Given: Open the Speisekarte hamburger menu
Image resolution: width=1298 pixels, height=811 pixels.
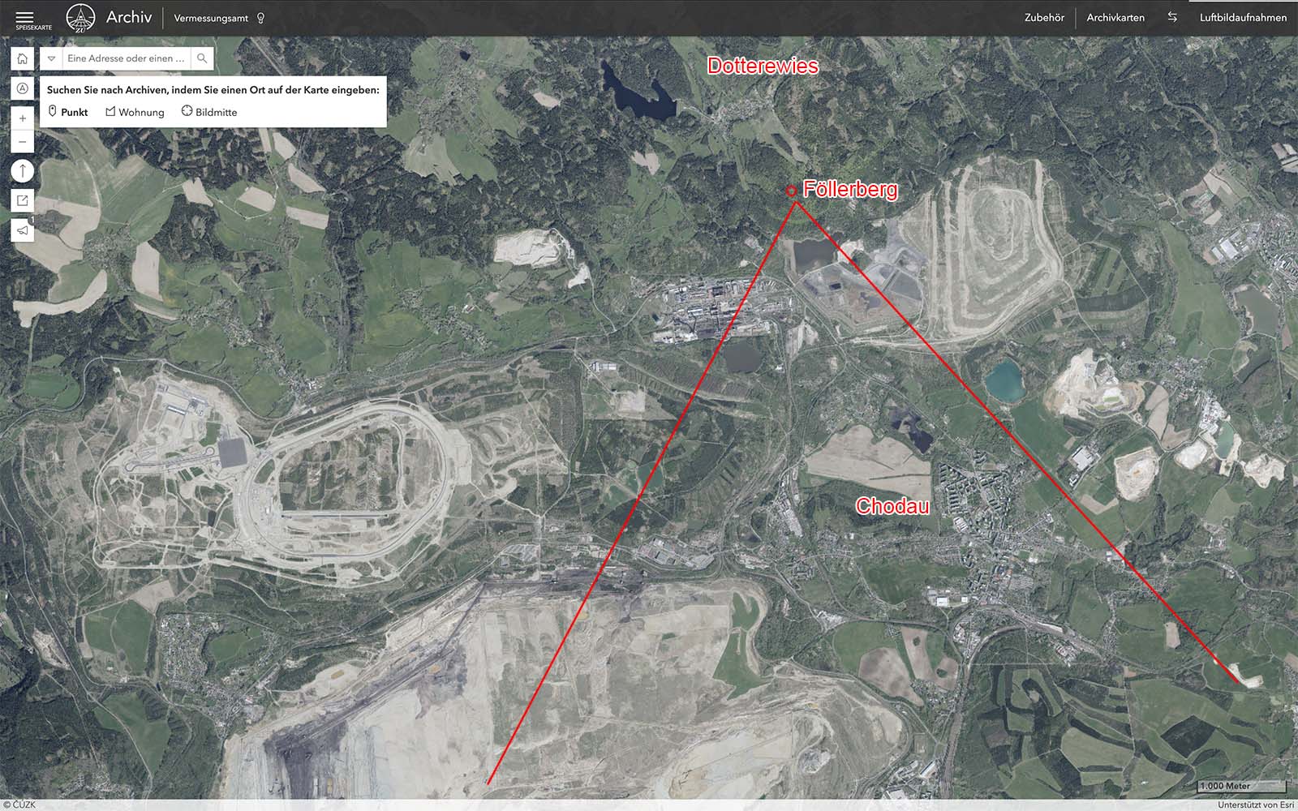Looking at the screenshot, I should pos(24,18).
